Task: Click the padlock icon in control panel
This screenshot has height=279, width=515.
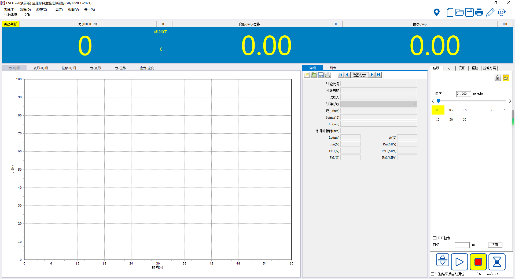Action: (498, 78)
